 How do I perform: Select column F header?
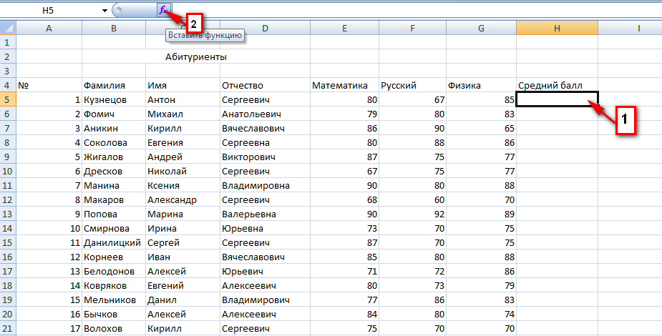tap(412, 29)
